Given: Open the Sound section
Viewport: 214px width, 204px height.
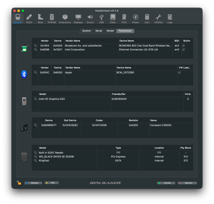Looking at the screenshot, I should pos(90,19).
